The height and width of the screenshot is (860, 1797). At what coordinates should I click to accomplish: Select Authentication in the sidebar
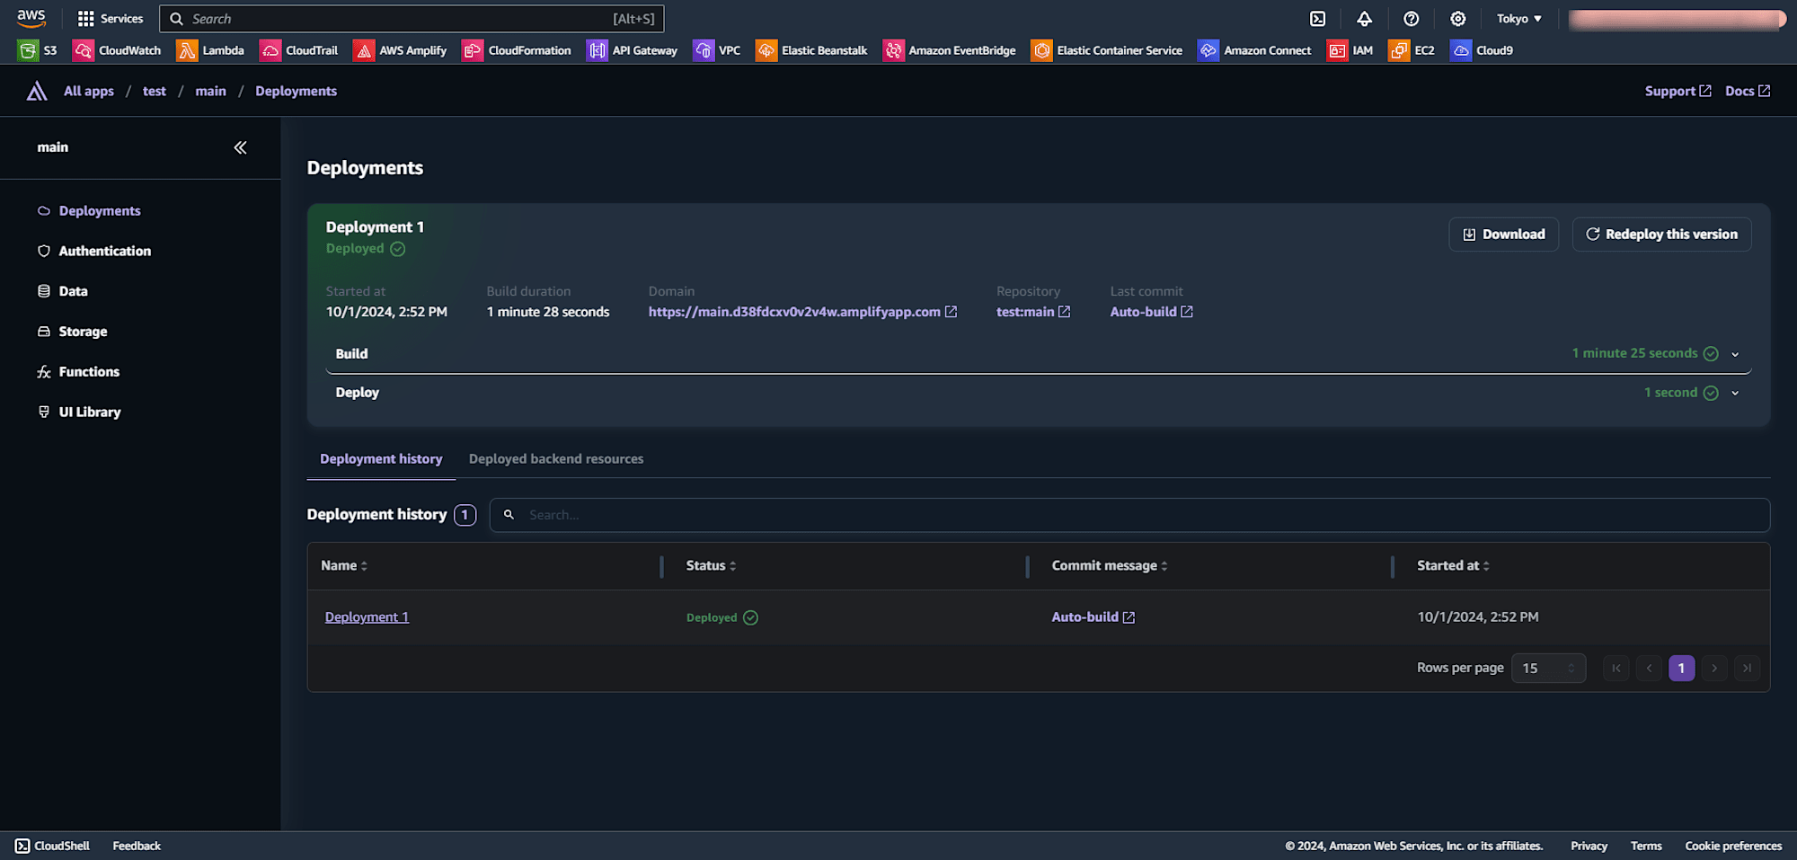pos(94,251)
